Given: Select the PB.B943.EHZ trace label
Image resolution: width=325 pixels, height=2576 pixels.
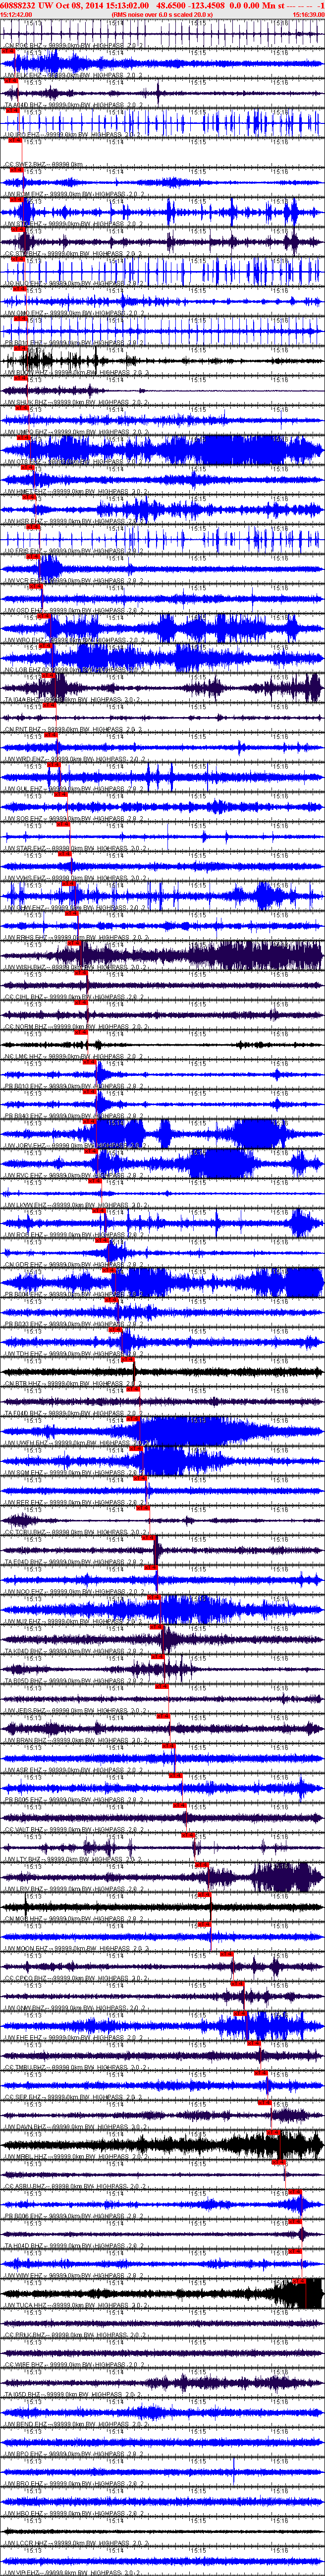Looking at the screenshot, I should [x=74, y=1116].
